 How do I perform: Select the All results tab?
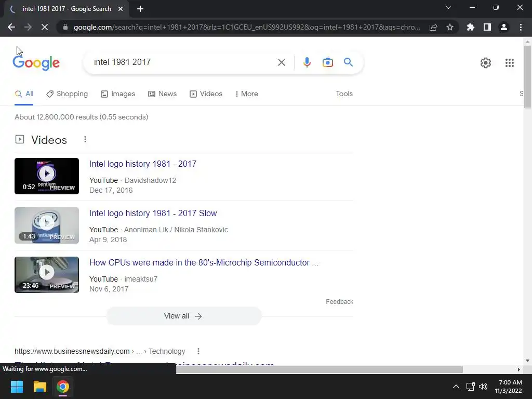point(24,94)
